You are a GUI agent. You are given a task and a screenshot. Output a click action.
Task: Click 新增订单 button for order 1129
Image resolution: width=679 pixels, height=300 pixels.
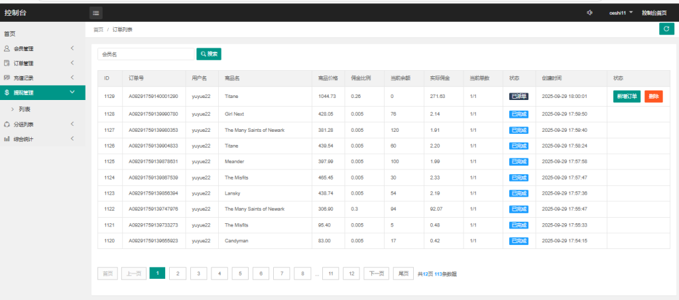pos(627,96)
